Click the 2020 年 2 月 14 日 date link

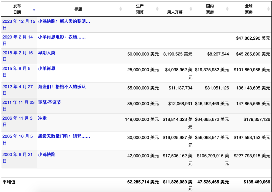(18, 40)
